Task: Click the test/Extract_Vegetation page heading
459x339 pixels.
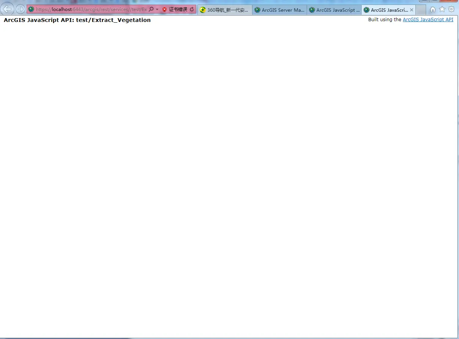Action: [77, 20]
